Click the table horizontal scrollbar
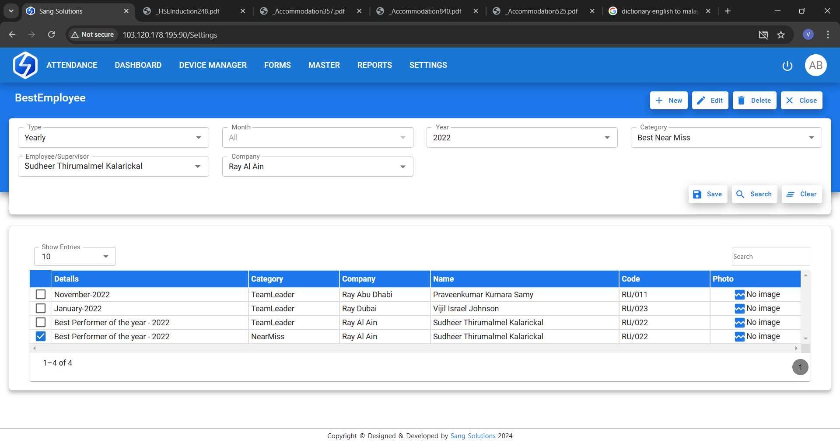Image resolution: width=840 pixels, height=446 pixels. coord(415,348)
